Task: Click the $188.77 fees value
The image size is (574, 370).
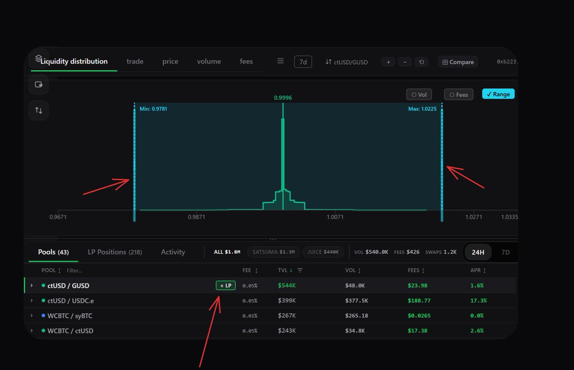Action: coord(419,301)
